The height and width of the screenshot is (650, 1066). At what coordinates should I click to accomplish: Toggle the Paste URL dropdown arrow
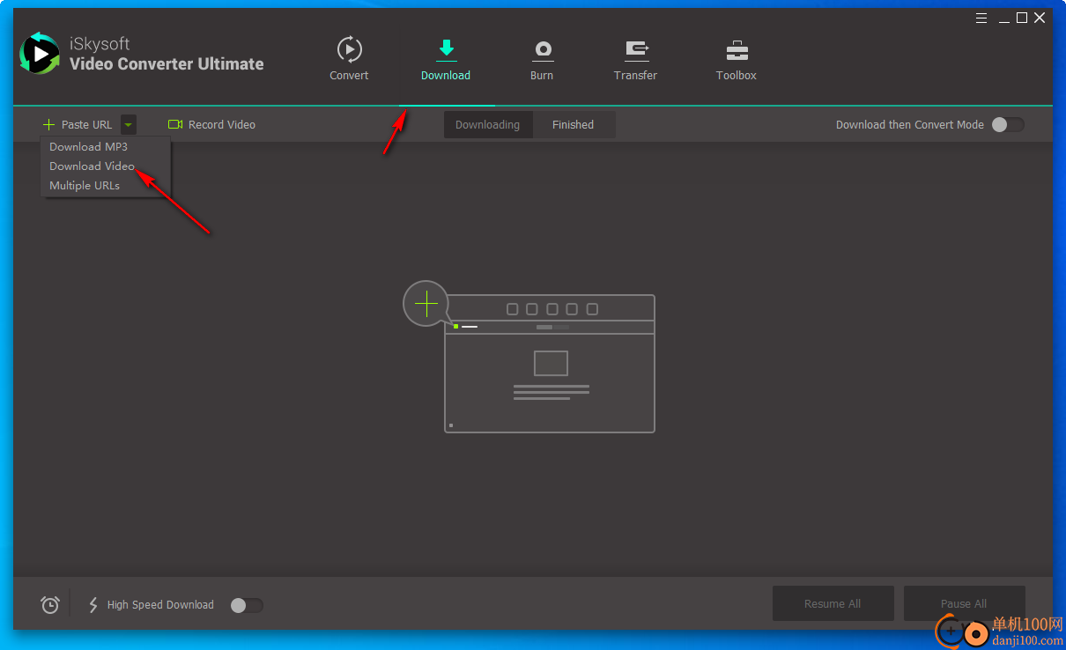(x=129, y=125)
